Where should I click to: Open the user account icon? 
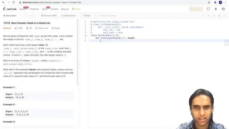coord(223,9)
